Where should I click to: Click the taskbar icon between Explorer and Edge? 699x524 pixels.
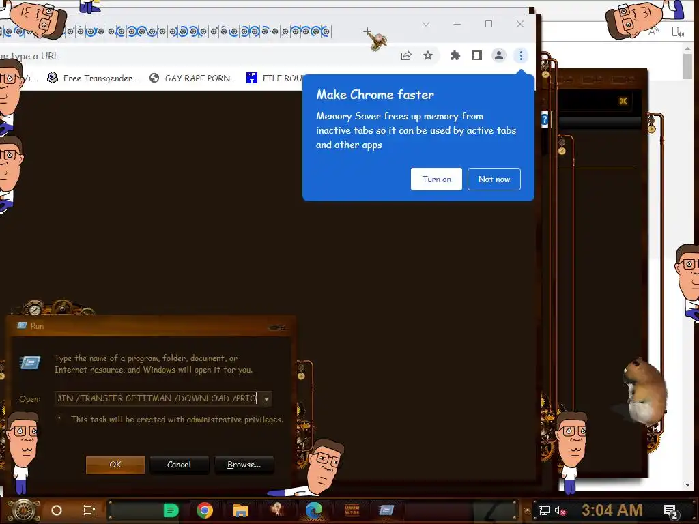[277, 510]
